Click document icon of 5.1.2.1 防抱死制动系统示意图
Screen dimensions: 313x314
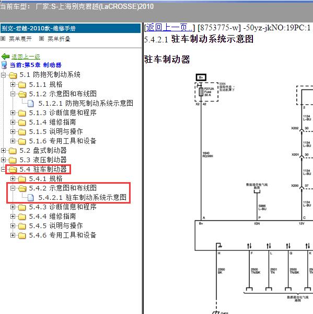pos(31,104)
